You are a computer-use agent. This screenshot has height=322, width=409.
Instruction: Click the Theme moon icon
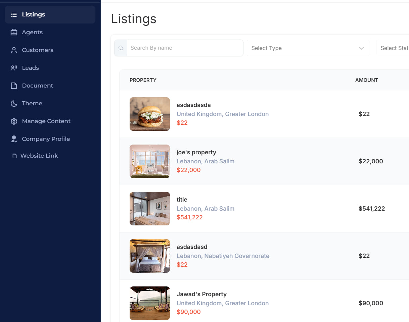click(14, 104)
